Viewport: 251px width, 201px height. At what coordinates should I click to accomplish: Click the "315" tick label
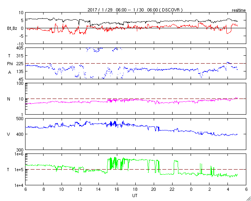tap(20, 56)
